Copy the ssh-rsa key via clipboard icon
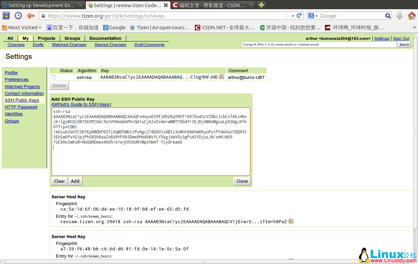The width and height of the screenshot is (418, 264). 222,77
